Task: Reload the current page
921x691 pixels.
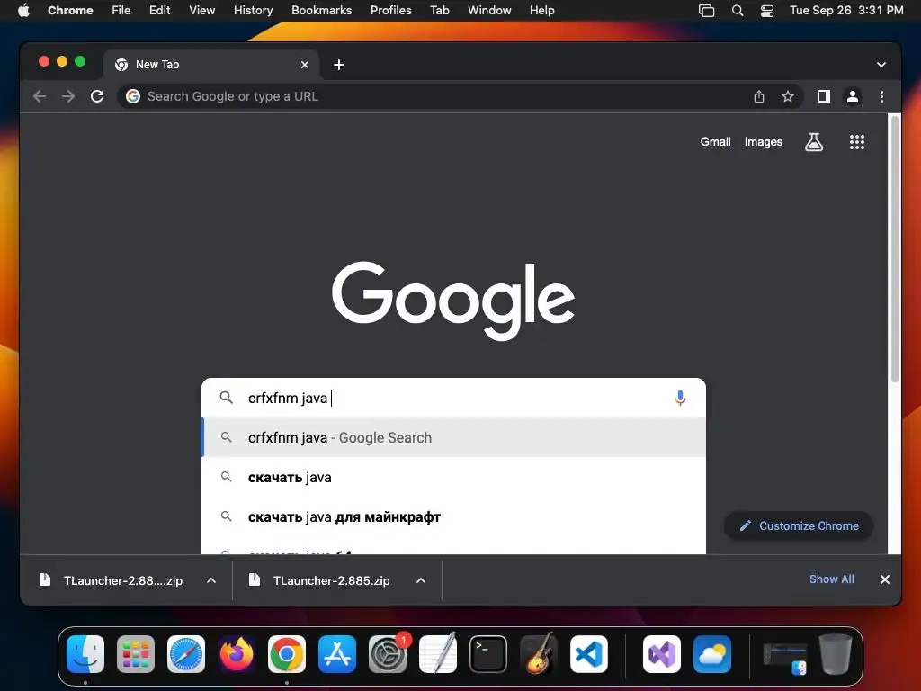Action: pyautogui.click(x=97, y=96)
